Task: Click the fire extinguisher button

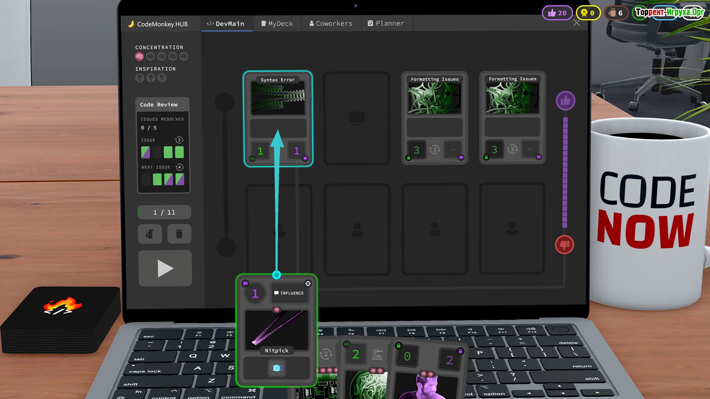Action: pyautogui.click(x=150, y=234)
